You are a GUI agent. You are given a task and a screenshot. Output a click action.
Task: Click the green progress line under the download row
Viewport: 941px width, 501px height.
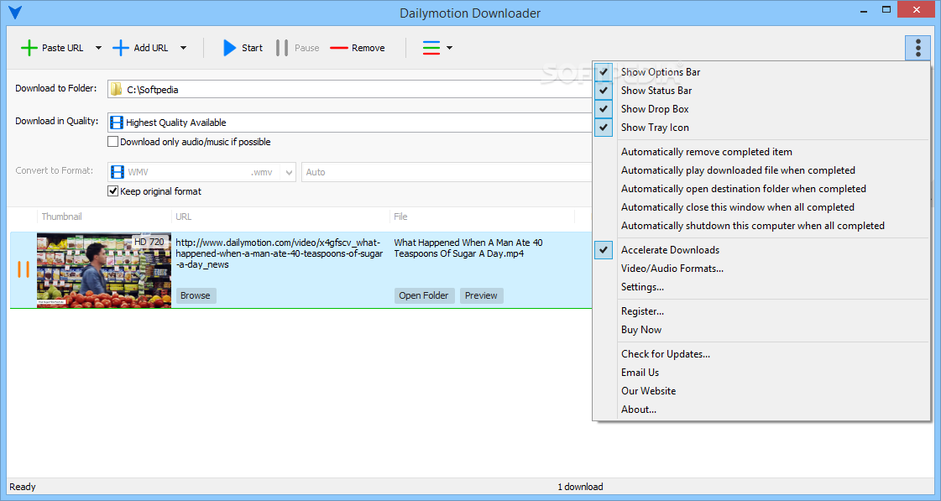tap(301, 308)
